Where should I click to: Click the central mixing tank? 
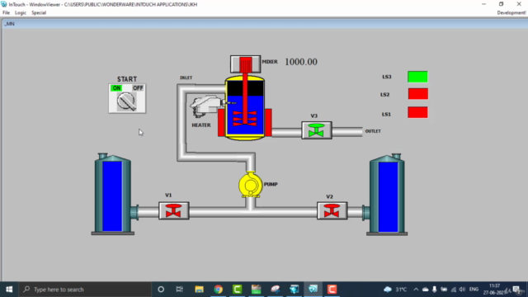click(x=245, y=108)
